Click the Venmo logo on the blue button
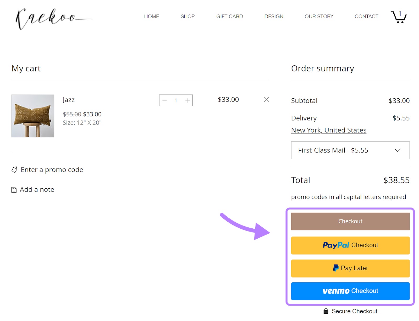419x321 pixels. [x=336, y=291]
